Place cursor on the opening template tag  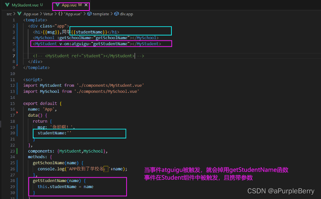pos(35,20)
